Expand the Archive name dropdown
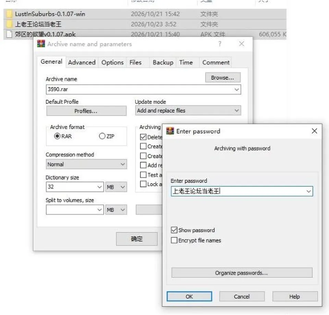This screenshot has height=315, width=329. [236, 90]
